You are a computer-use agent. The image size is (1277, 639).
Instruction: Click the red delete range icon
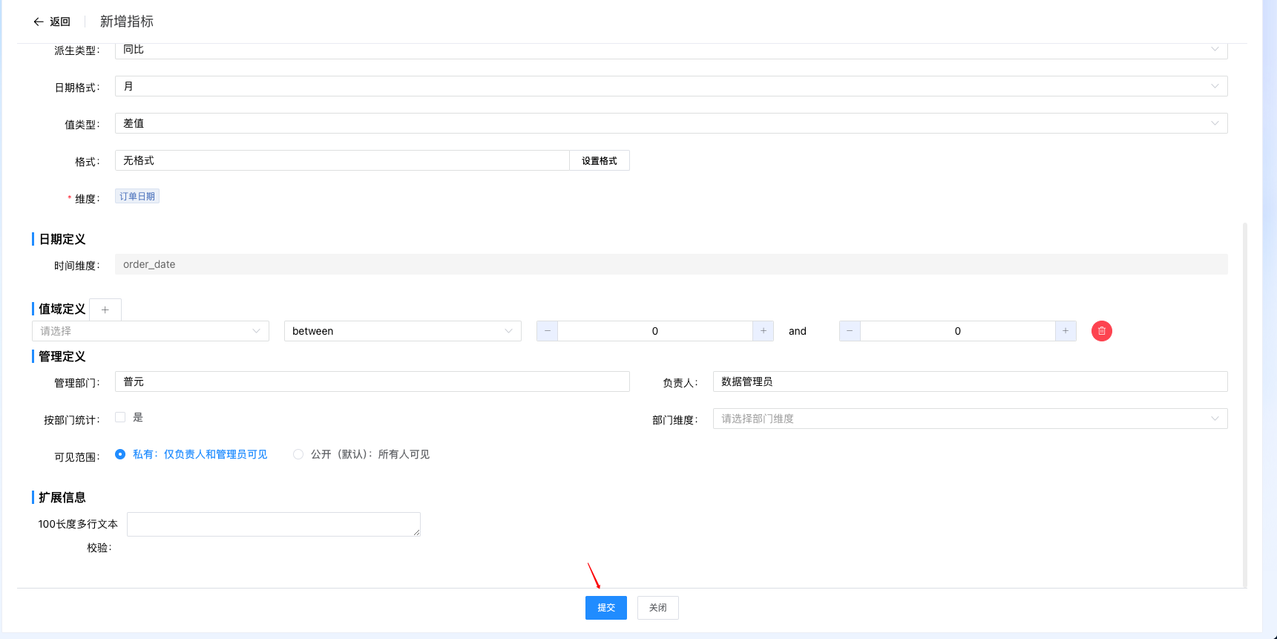[1101, 331]
